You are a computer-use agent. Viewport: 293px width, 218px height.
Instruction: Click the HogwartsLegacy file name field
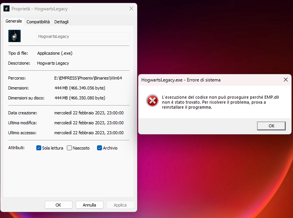pos(83,37)
